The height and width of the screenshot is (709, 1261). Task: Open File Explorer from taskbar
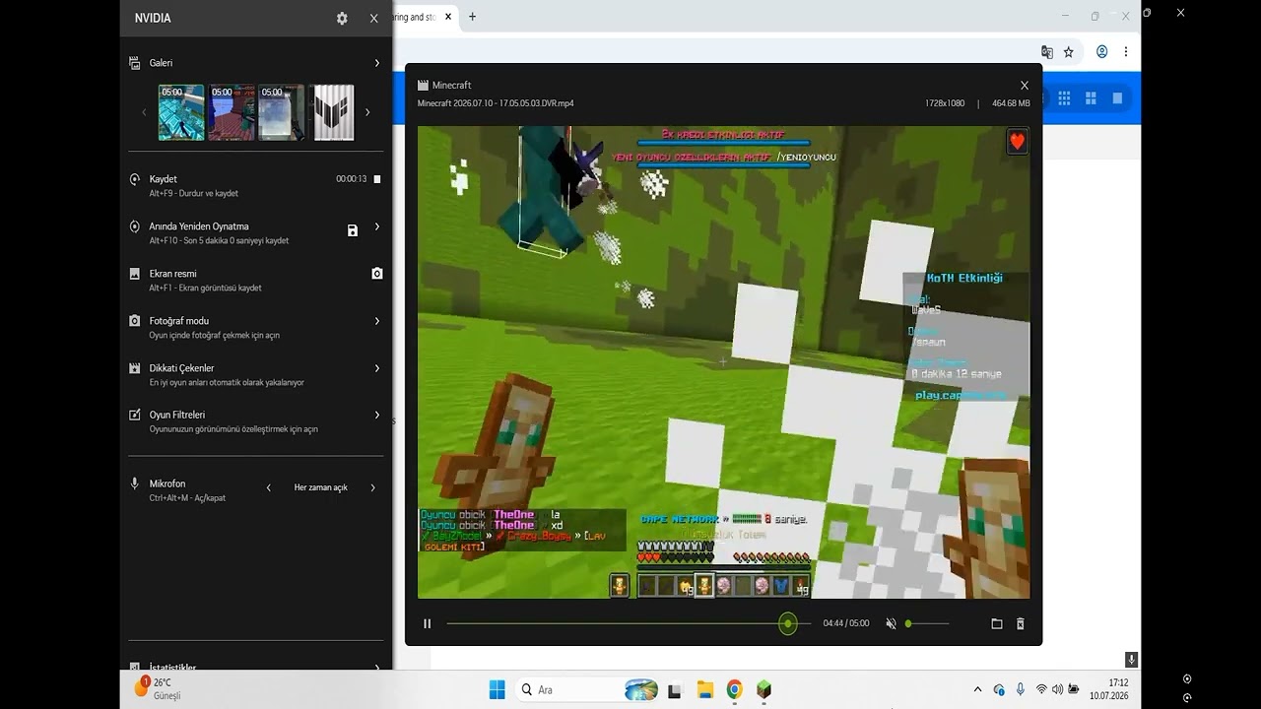(x=704, y=689)
